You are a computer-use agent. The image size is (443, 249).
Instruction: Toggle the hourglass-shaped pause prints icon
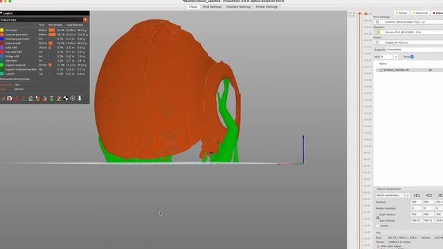[x=51, y=98]
